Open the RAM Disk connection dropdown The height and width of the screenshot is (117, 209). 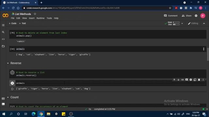[x=182, y=23]
